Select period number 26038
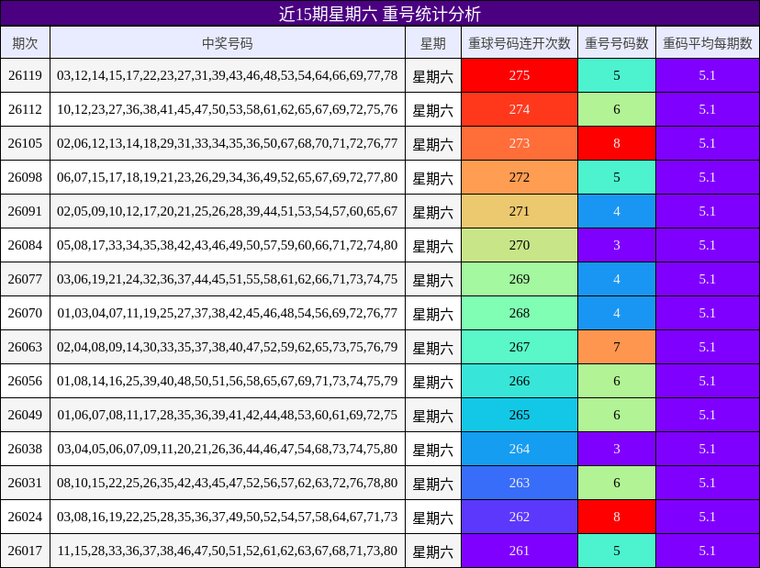Screen dimensions: 760x568 [x=25, y=449]
